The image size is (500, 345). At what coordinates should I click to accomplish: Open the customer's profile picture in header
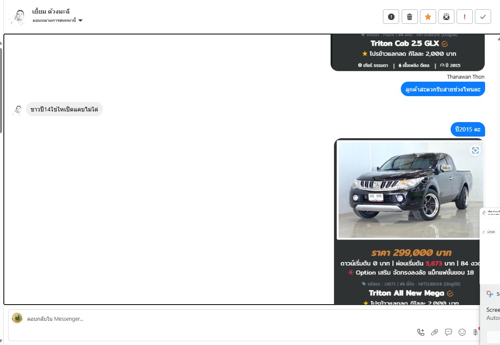18,17
